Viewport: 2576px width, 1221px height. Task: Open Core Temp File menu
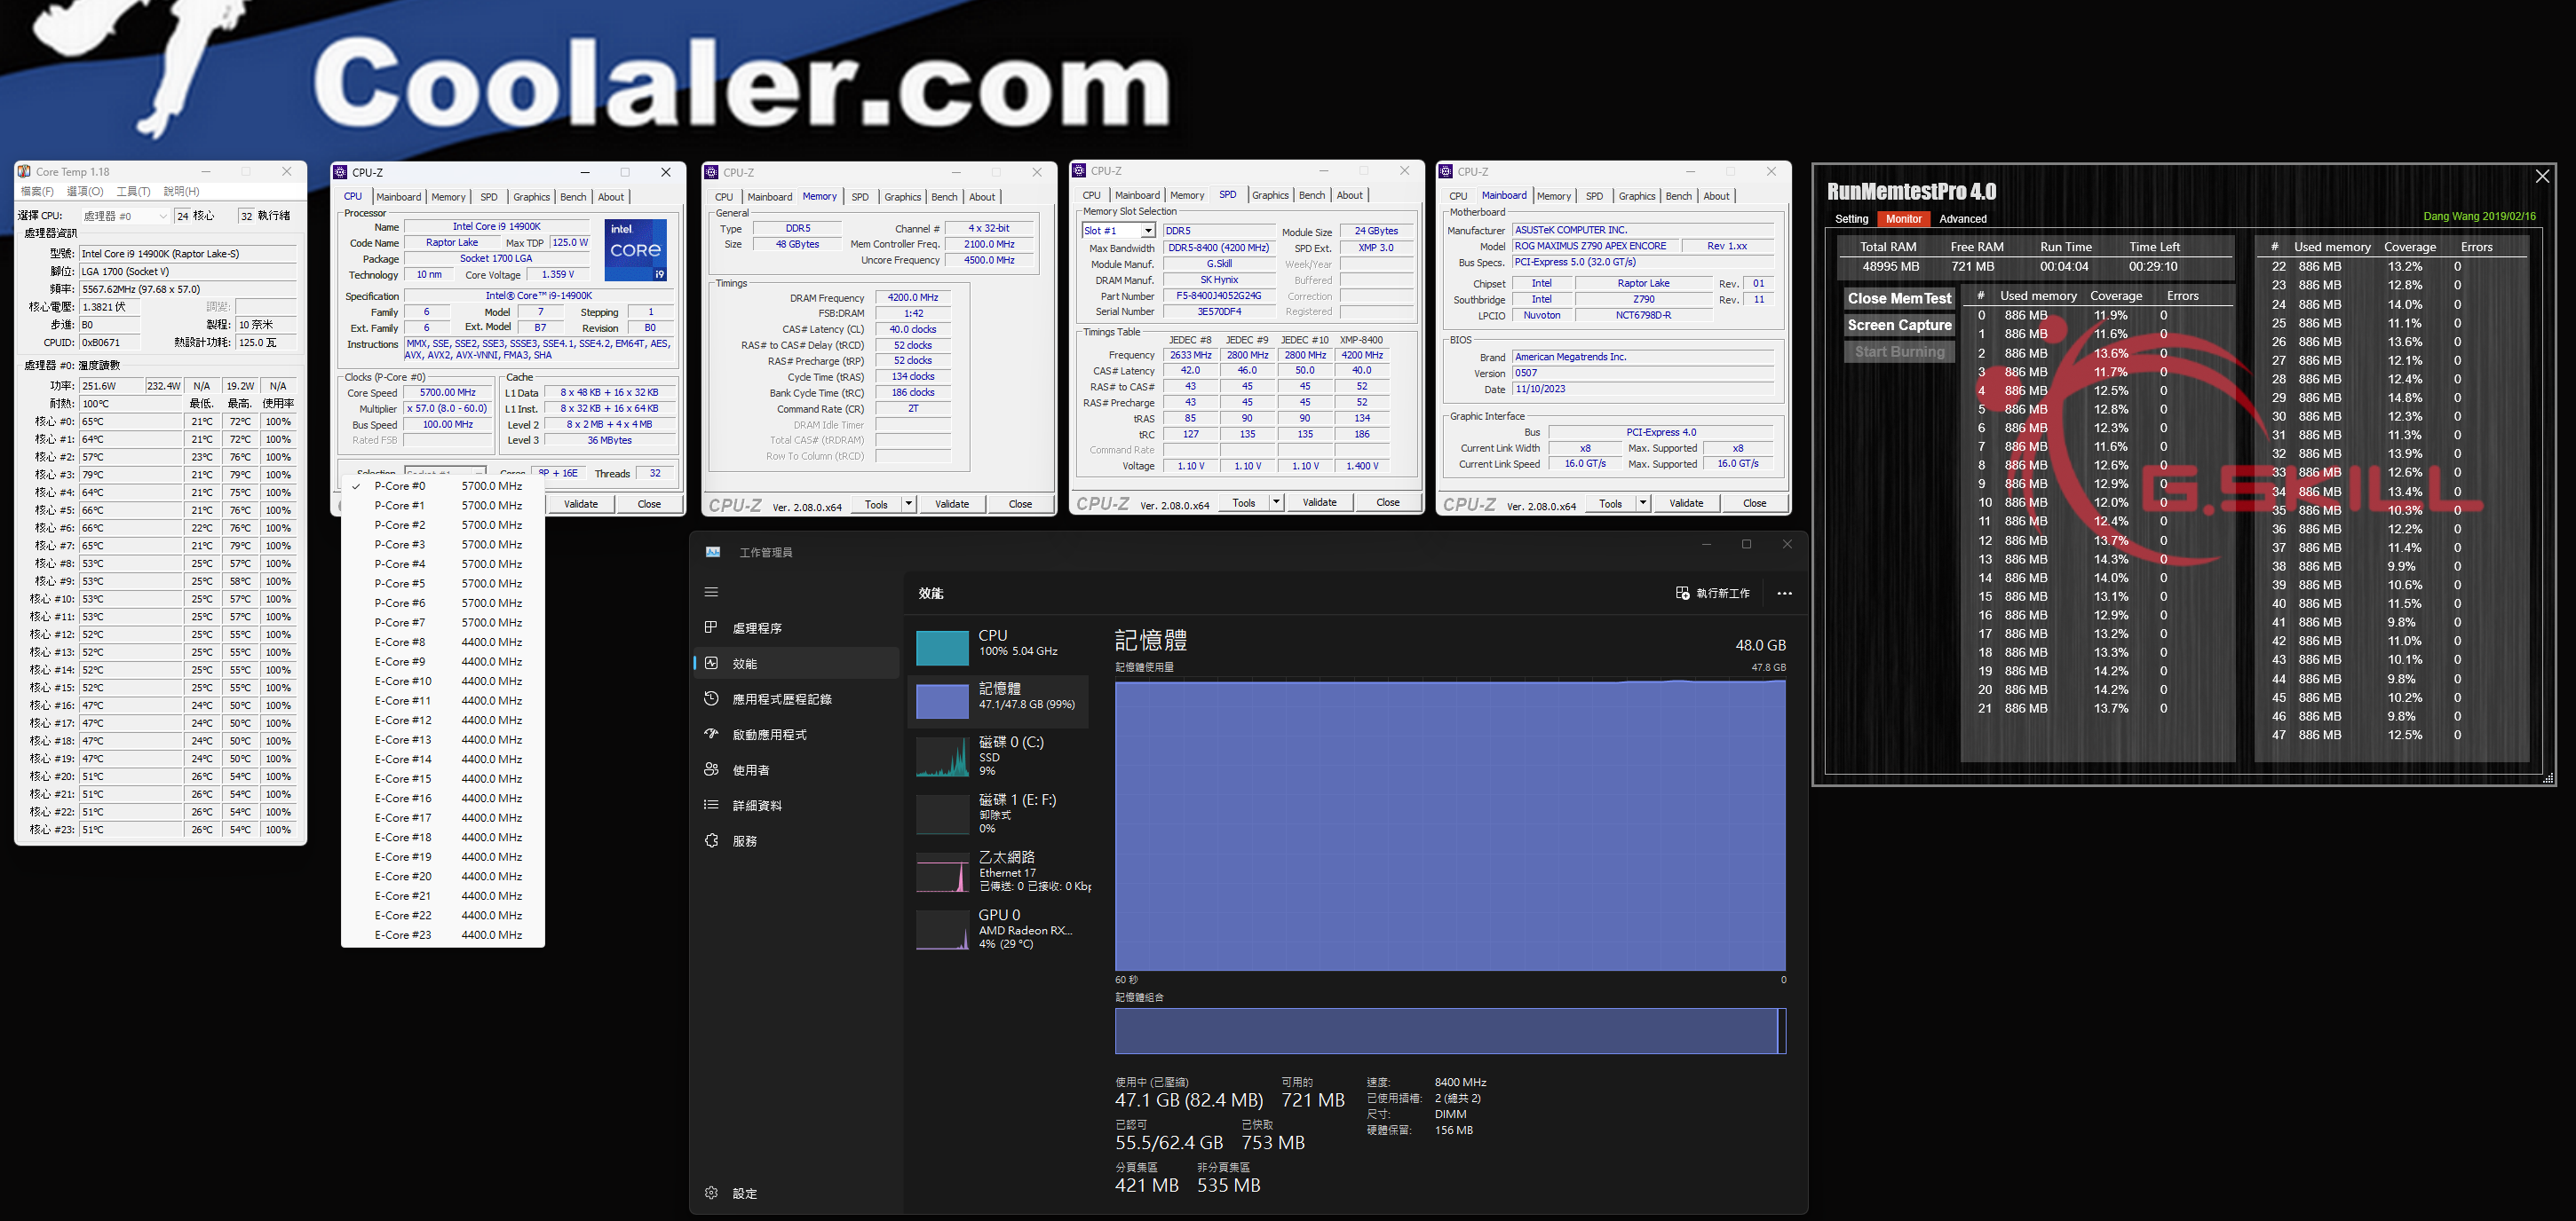coord(37,192)
